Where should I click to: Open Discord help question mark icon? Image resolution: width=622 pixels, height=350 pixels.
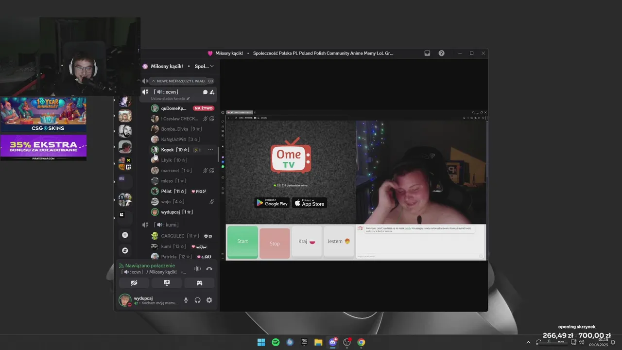coord(441,53)
